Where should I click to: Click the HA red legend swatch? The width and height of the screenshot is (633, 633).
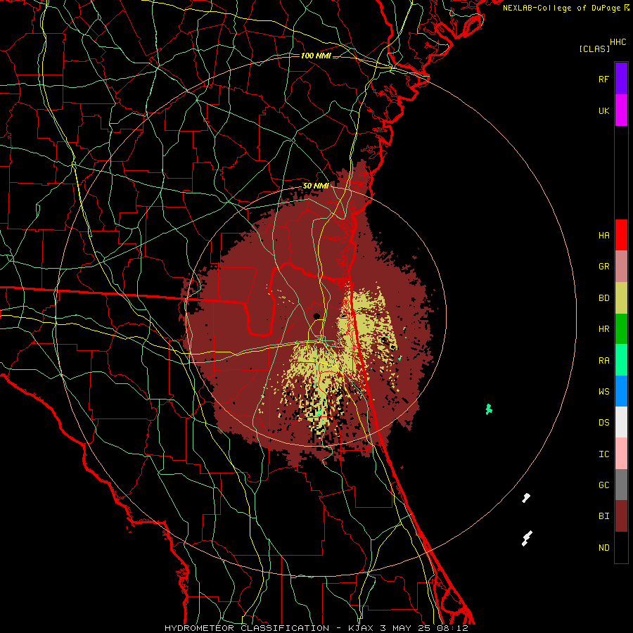click(621, 235)
